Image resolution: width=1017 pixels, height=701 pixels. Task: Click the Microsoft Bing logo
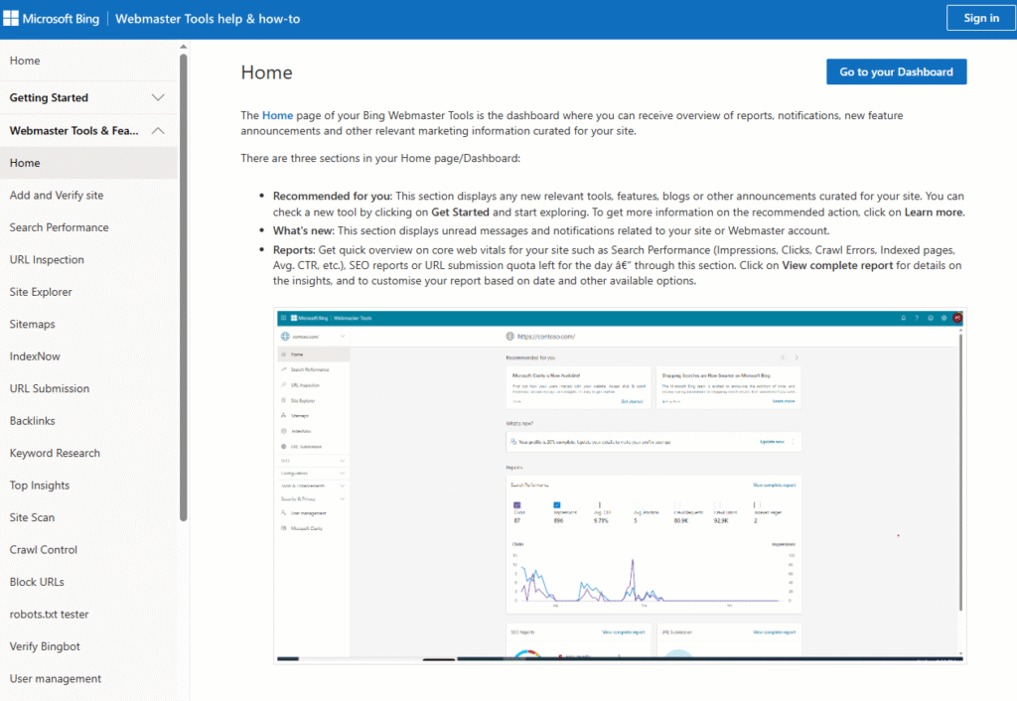pyautogui.click(x=52, y=19)
